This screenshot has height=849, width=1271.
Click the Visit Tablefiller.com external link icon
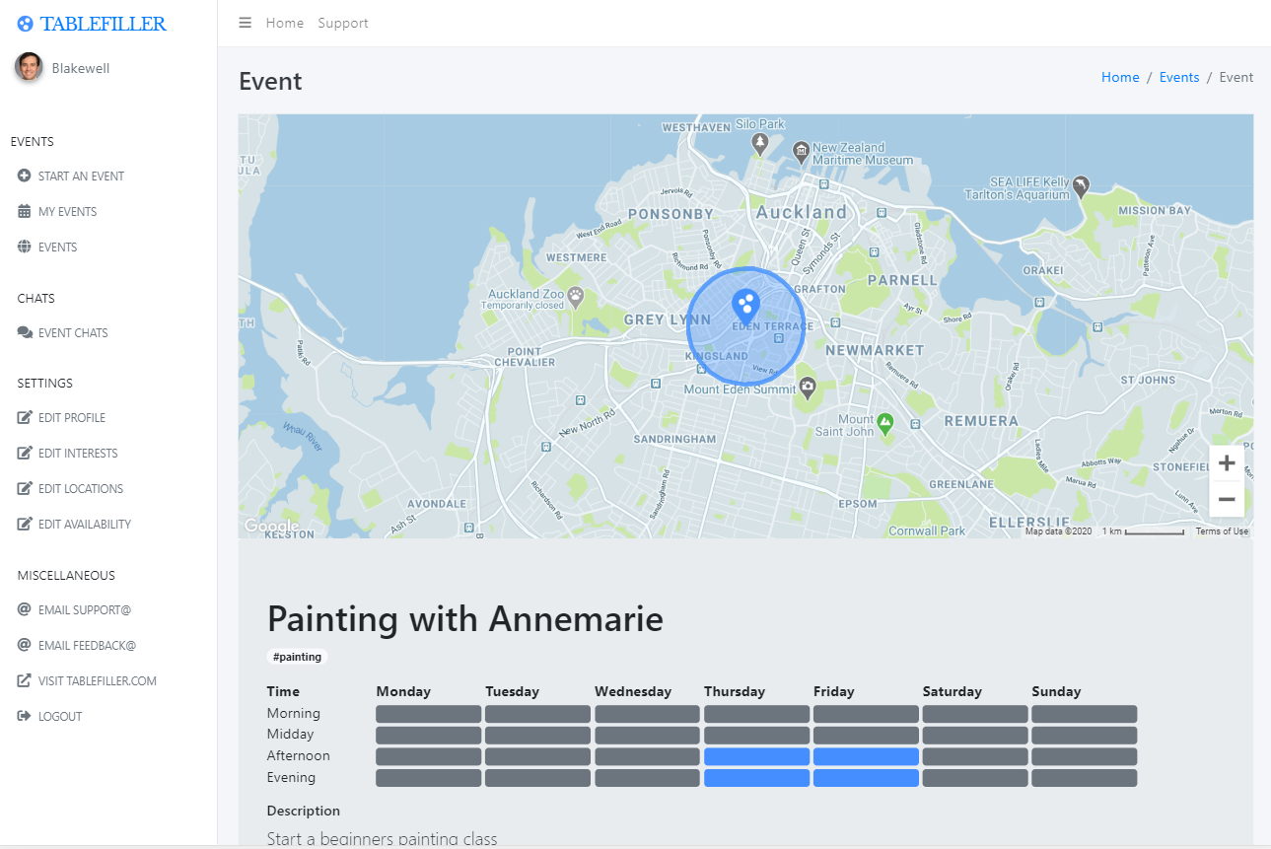point(25,680)
